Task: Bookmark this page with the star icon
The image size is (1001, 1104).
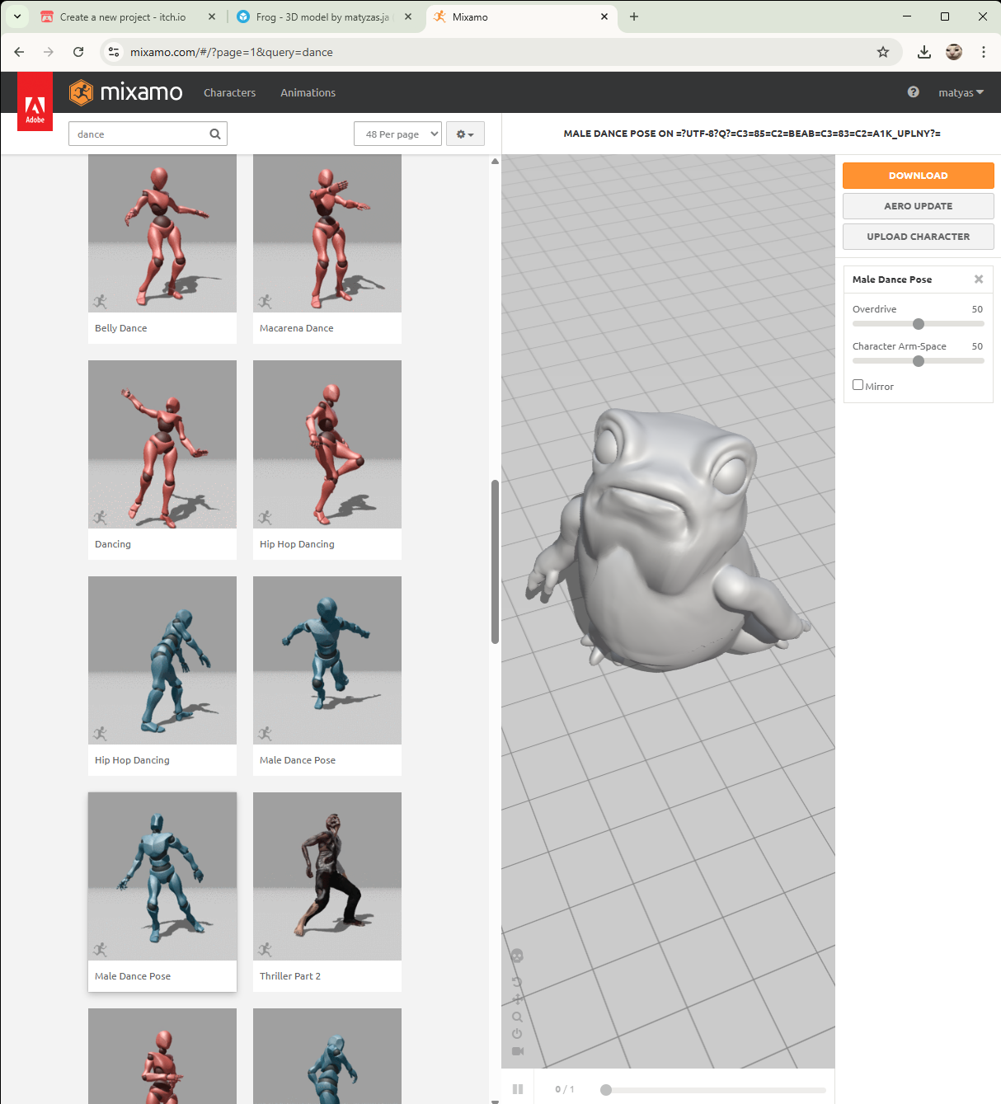Action: pos(883,52)
